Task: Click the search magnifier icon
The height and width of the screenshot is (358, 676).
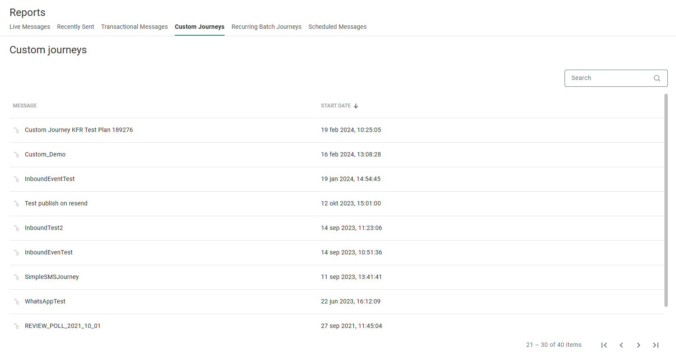Action: pos(657,78)
